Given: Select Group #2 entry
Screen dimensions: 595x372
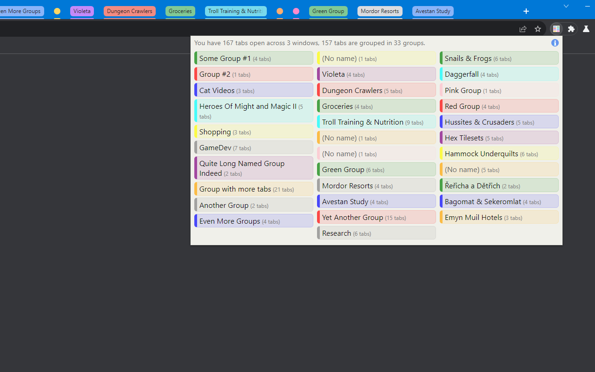Looking at the screenshot, I should tap(254, 74).
